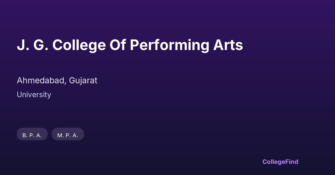Click the College part of the CollegeFind logo
Image resolution: width=335 pixels, height=175 pixels.
pos(274,162)
